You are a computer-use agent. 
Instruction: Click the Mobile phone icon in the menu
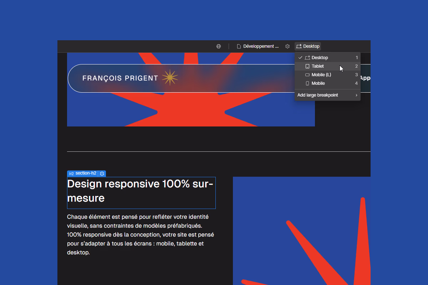pyautogui.click(x=307, y=83)
